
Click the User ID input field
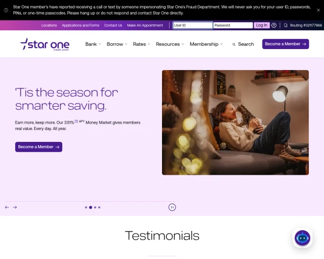pyautogui.click(x=192, y=25)
